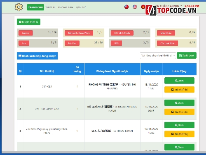Click the 36 / 36 count beside Bộ đàm
The width and height of the screenshot is (206, 155).
pos(98,43)
